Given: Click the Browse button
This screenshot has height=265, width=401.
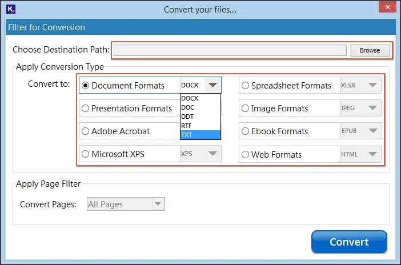Looking at the screenshot, I should pos(370,50).
